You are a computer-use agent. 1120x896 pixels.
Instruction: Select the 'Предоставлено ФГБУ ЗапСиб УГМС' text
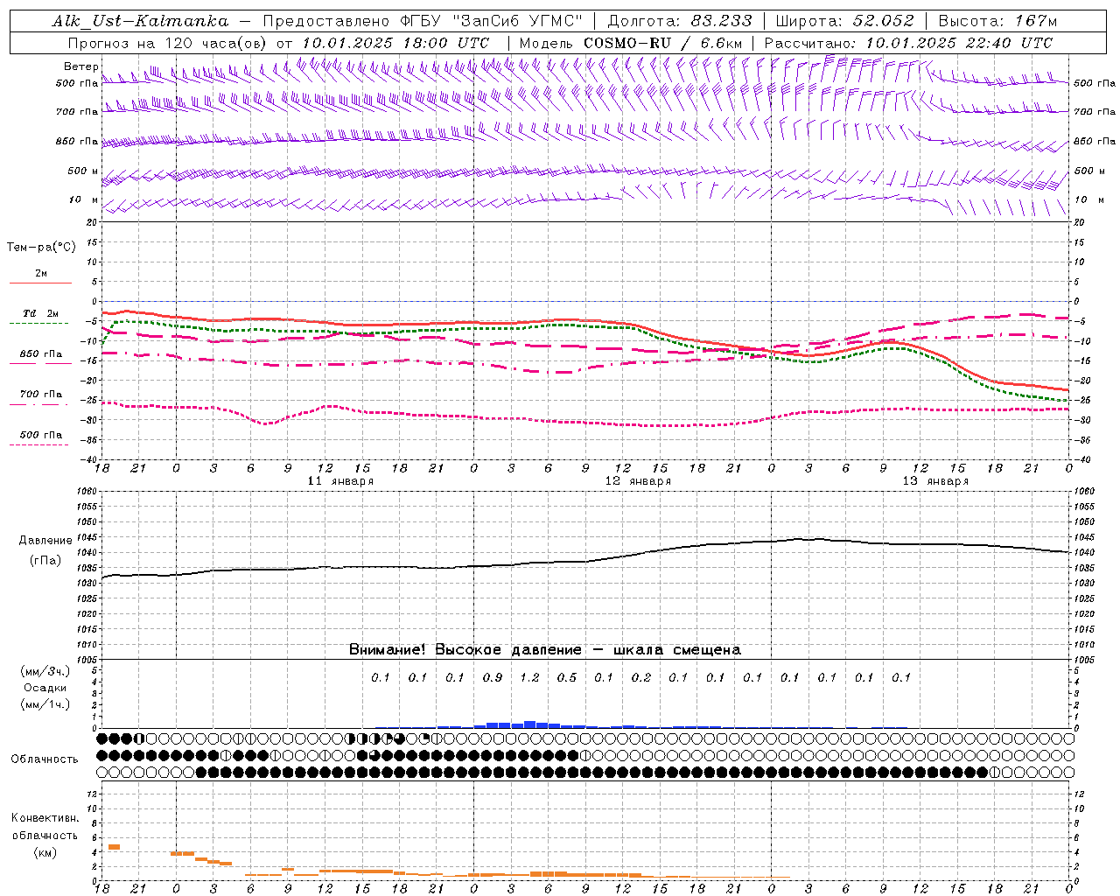pos(423,21)
